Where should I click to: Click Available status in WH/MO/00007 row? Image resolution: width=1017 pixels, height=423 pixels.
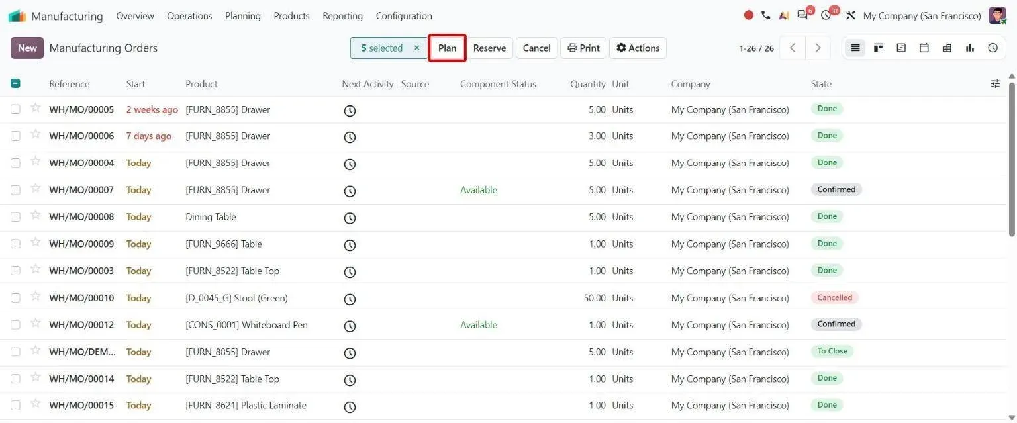click(479, 190)
